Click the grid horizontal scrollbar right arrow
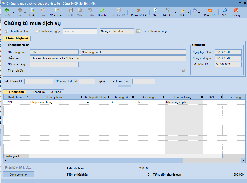The image size is (247, 183). [x=243, y=160]
